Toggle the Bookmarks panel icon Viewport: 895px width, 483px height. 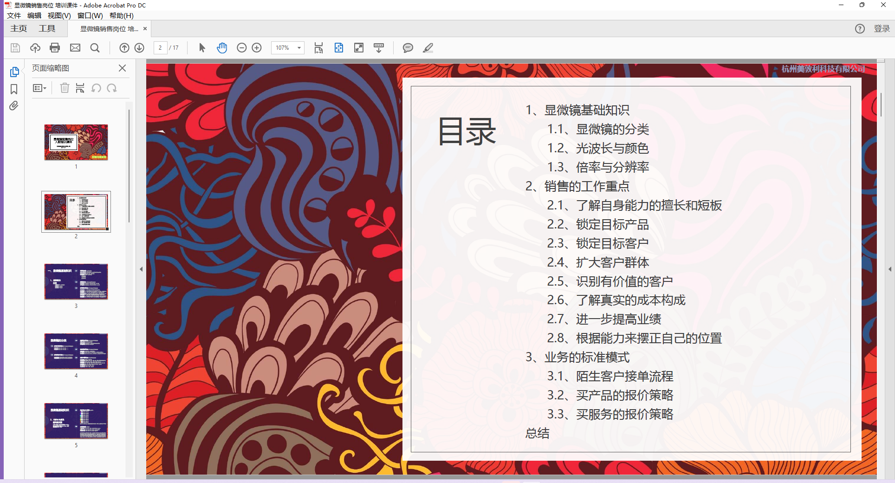coord(14,89)
